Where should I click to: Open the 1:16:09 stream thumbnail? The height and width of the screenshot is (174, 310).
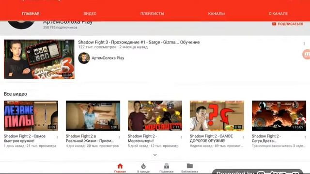(x=279, y=116)
